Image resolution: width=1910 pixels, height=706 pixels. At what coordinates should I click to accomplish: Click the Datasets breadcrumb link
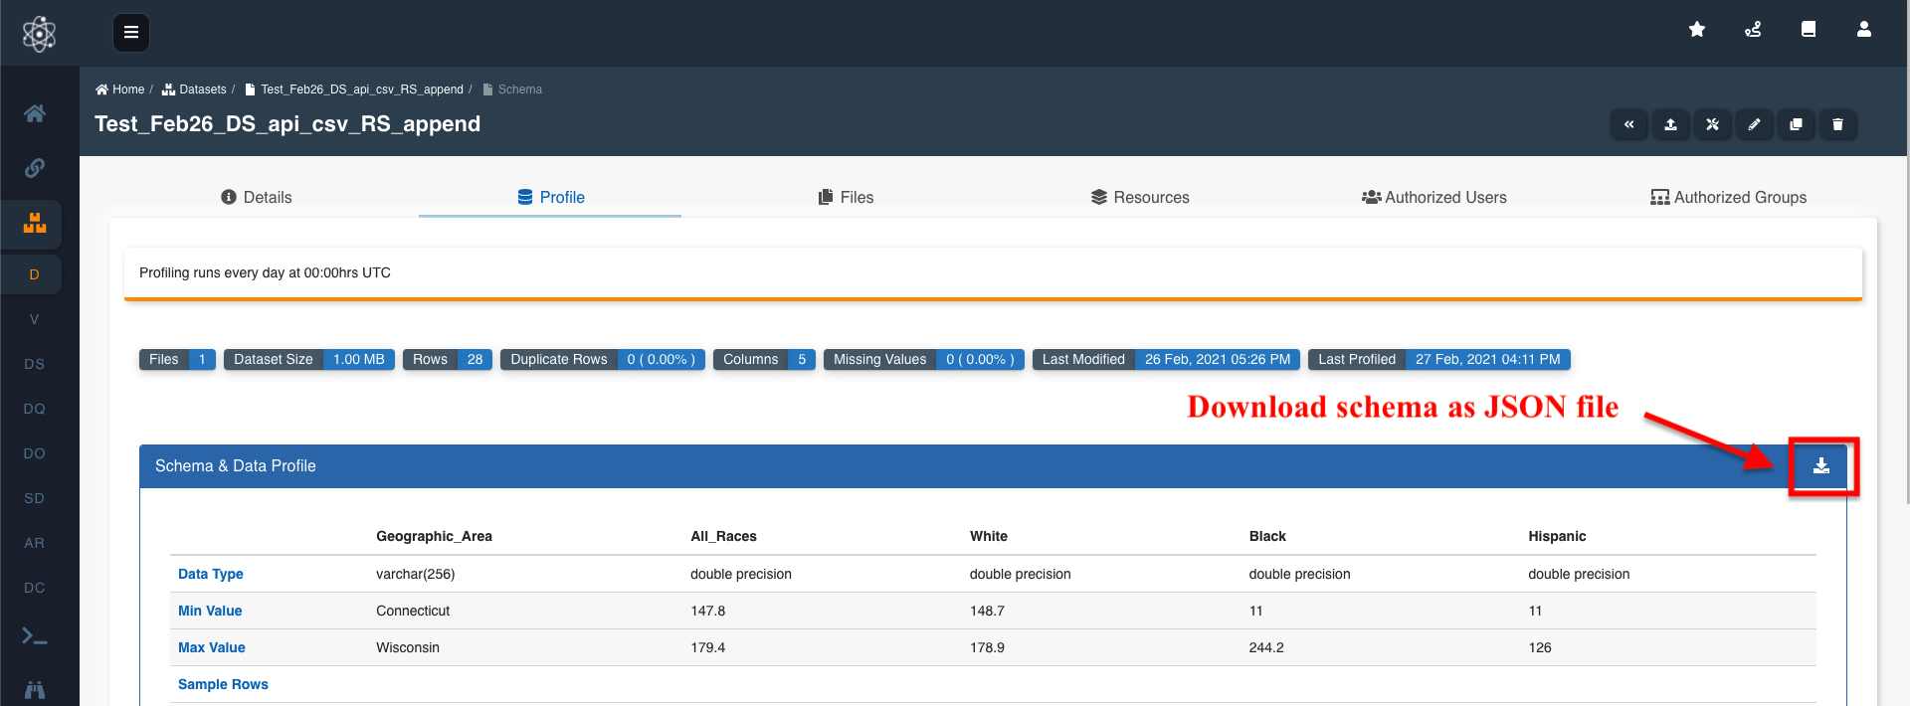click(195, 89)
